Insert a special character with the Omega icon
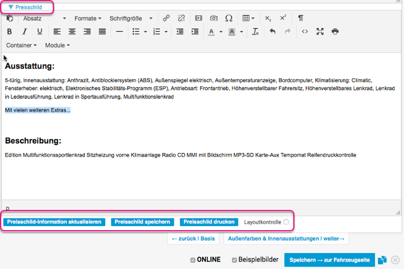 coord(229,18)
